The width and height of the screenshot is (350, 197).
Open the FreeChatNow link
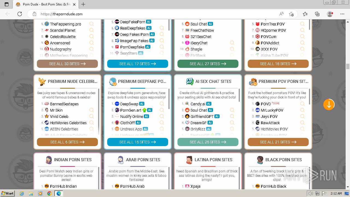click(202, 30)
